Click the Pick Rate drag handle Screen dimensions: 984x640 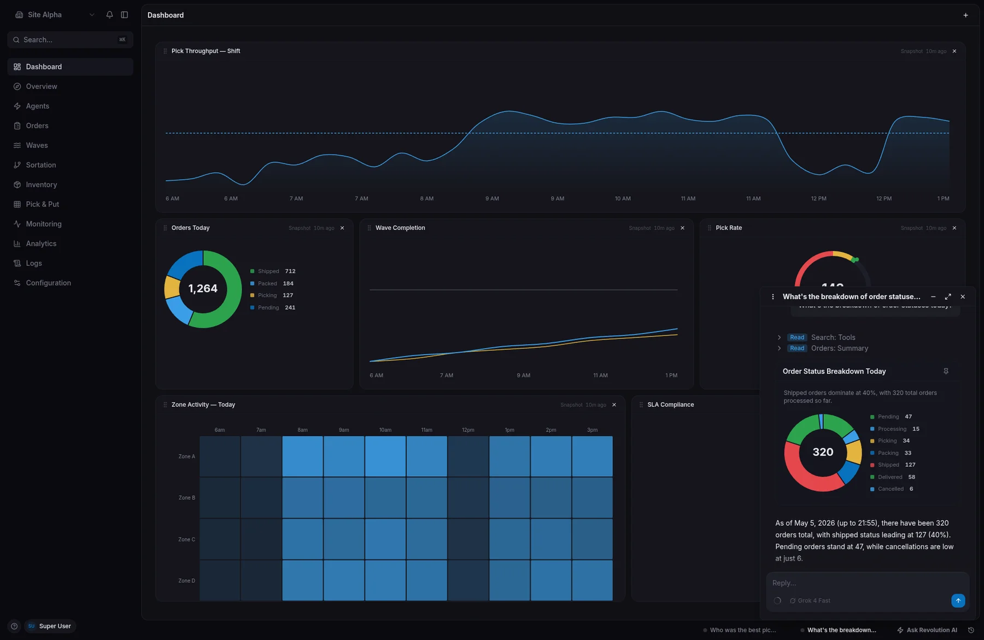click(710, 228)
